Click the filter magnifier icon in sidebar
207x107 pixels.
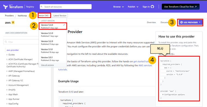(x=6, y=42)
